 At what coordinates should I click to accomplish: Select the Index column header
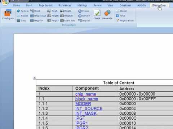coord(44,89)
